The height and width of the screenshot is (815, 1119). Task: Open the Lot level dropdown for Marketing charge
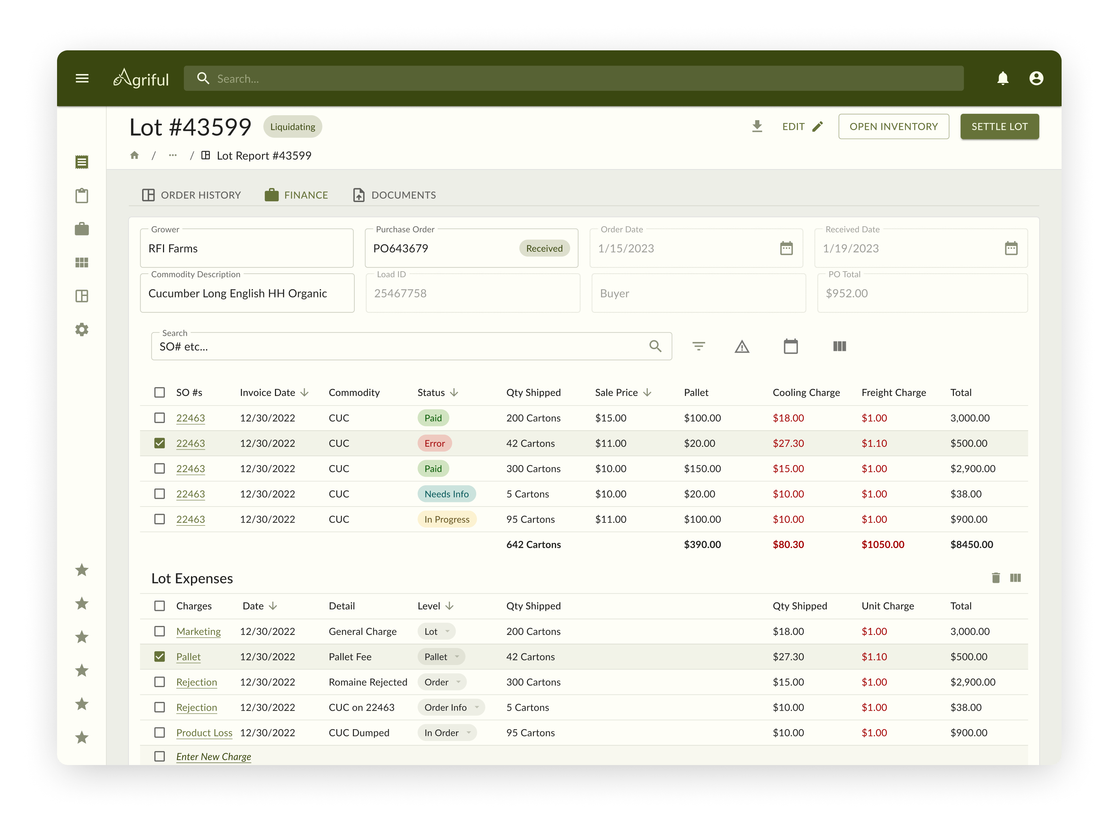(436, 631)
